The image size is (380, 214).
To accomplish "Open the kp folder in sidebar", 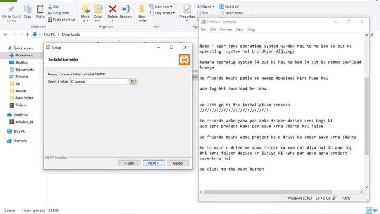I will (14, 84).
